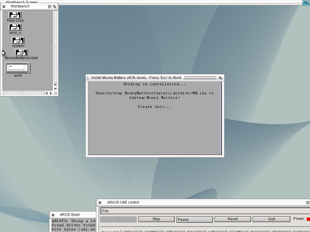Click Workbench window scroll down arrow

(56, 89)
